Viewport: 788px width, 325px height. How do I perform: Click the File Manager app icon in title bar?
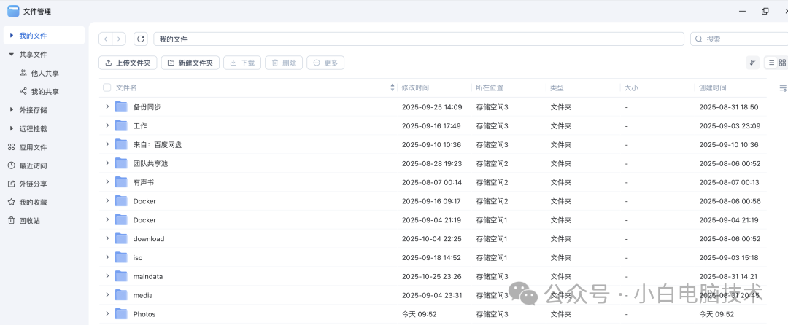pyautogui.click(x=13, y=11)
